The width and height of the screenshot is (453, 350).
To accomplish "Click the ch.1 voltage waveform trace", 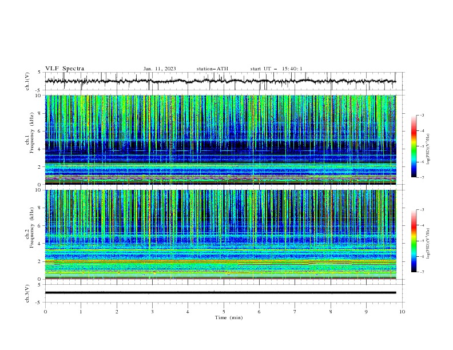I will tap(220, 81).
